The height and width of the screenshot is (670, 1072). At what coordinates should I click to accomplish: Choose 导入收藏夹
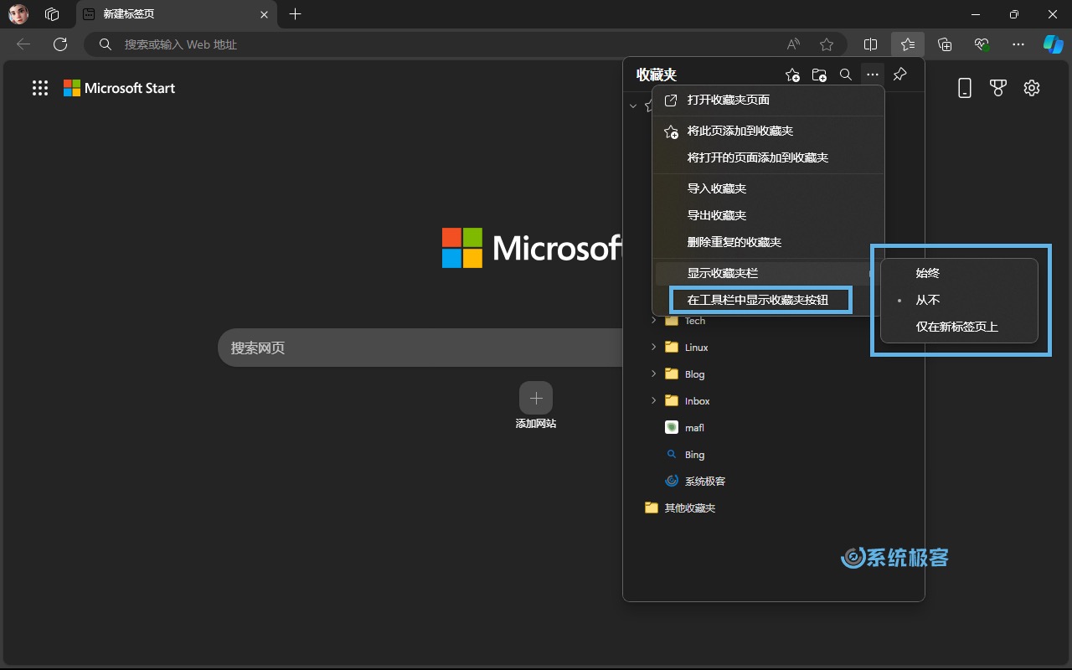[768, 188]
